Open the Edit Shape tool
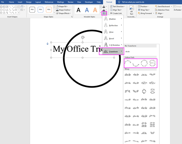This screenshot has height=144, width=182. (23, 6)
